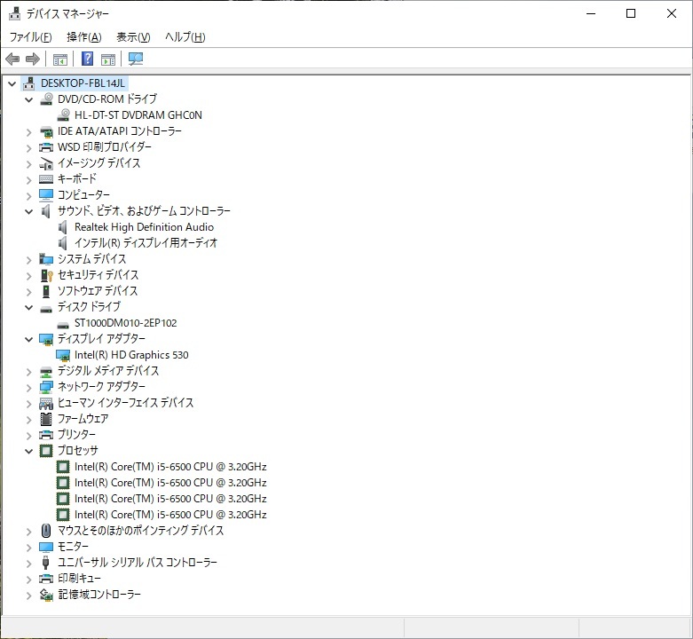
Task: Expand the ユニバーサル シリアル バス コントローラー category
Action: pyautogui.click(x=29, y=563)
